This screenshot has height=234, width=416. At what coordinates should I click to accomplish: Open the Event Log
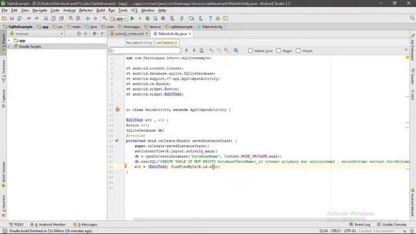click(x=359, y=224)
